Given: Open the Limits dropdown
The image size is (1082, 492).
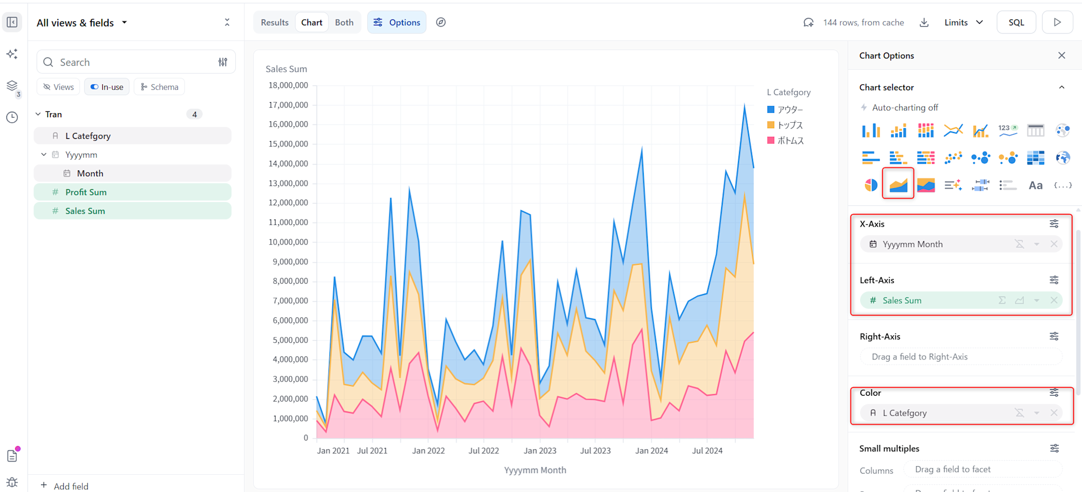Looking at the screenshot, I should pos(963,22).
